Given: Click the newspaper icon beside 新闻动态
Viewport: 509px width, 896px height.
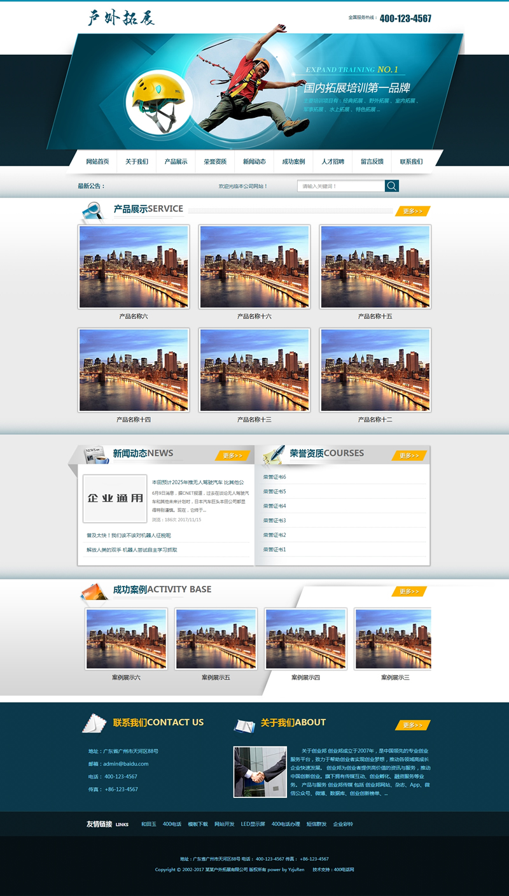Looking at the screenshot, I should click(95, 455).
